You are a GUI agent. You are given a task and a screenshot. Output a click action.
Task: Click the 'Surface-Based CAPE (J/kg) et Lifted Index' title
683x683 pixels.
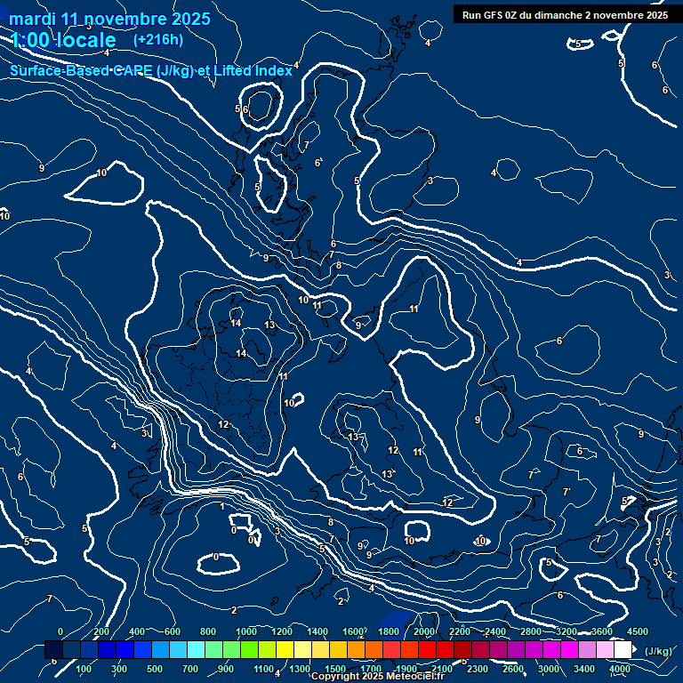(x=151, y=70)
